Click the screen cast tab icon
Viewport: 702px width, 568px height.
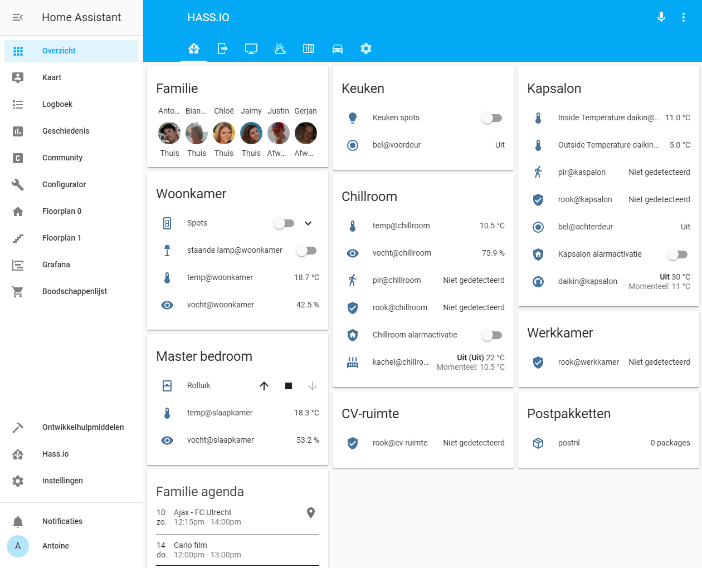[251, 48]
